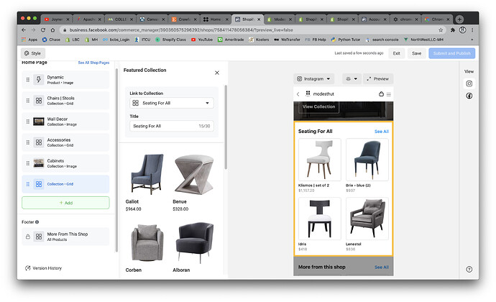Viewport: 496px width, 302px height.
Task: Switch to the chrome settings browser tab
Action: tap(406, 19)
